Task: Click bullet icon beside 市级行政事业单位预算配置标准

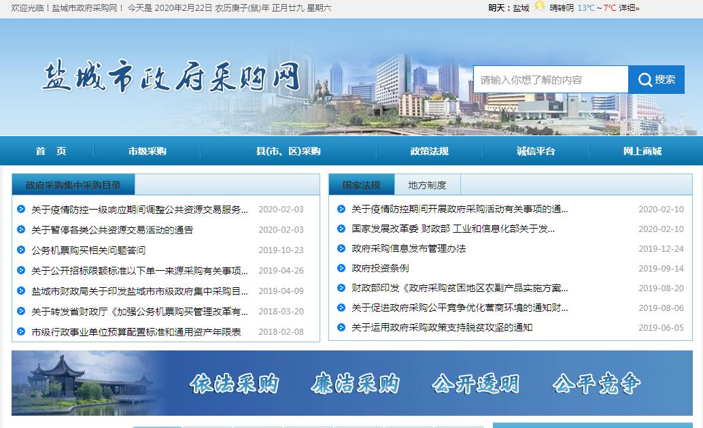Action: (21, 331)
